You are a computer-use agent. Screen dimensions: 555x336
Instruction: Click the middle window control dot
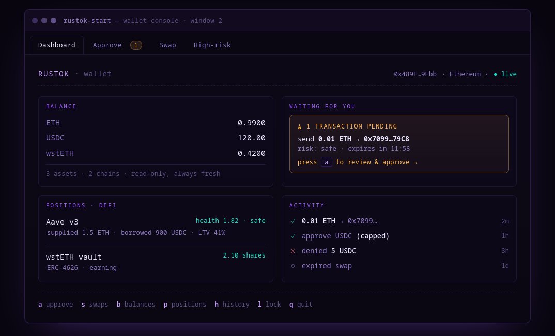point(44,21)
